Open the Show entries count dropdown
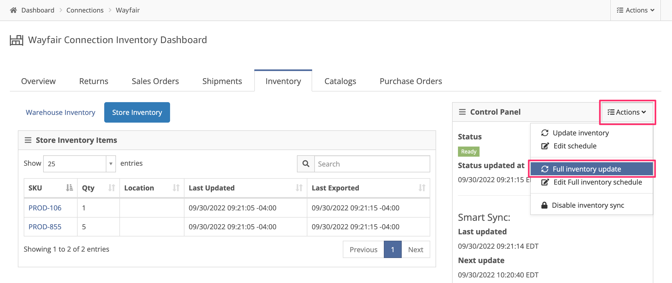Screen dimensions: 672x283 79,164
